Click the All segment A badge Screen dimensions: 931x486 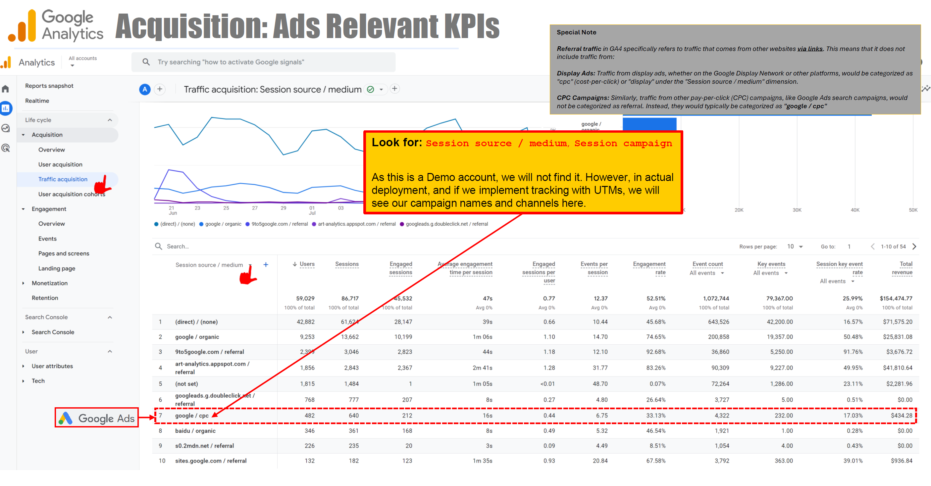[x=145, y=89]
